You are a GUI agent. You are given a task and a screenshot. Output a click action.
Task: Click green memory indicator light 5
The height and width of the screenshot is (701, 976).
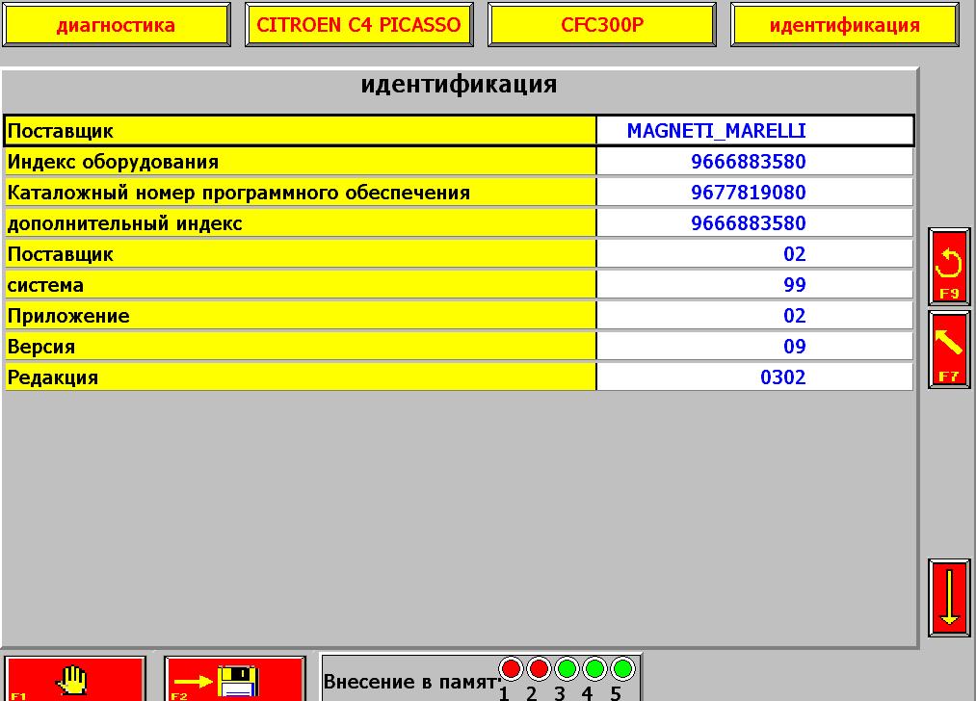coord(622,669)
